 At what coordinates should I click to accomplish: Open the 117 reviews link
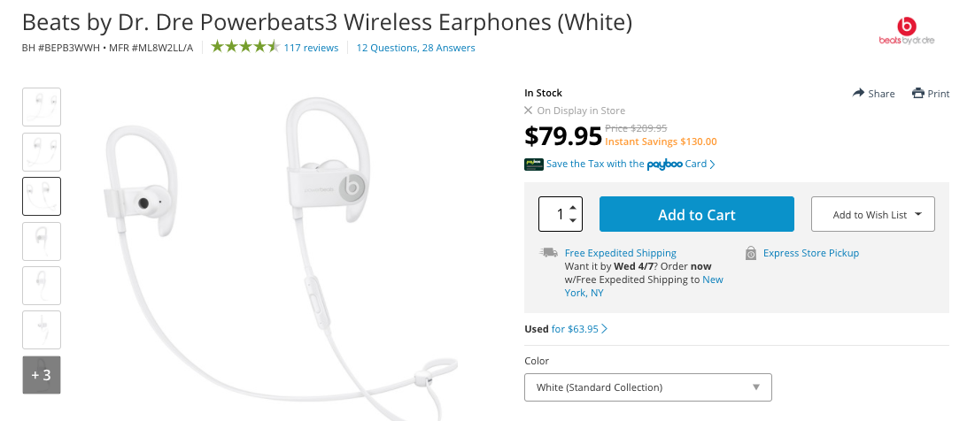point(311,48)
